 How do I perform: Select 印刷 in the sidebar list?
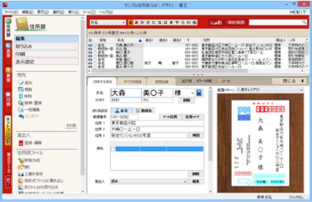pyautogui.click(x=46, y=54)
